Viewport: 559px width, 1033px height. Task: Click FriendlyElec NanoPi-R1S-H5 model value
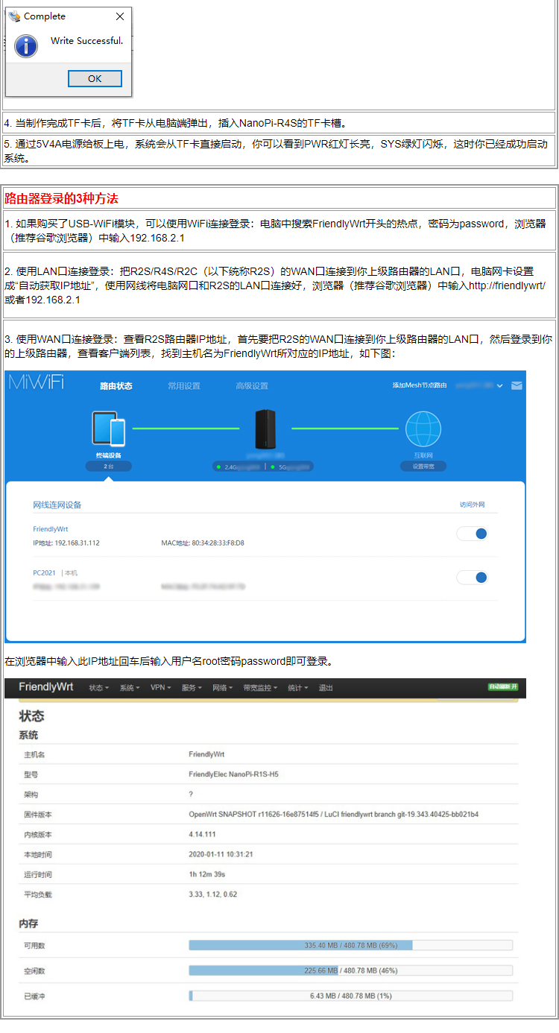tap(234, 774)
